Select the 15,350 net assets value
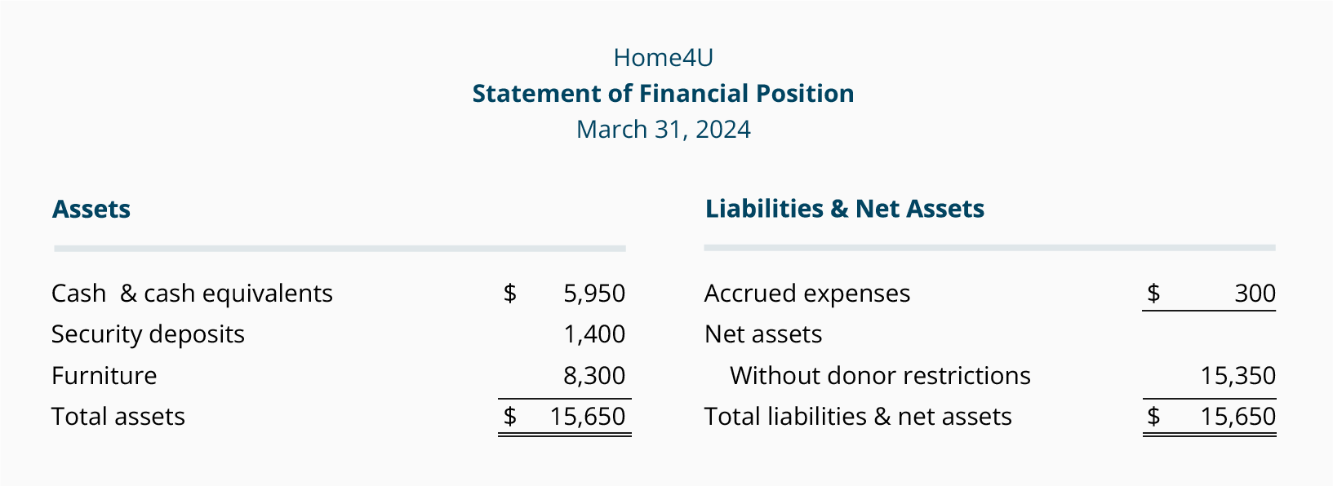This screenshot has height=486, width=1333. pos(1238,376)
